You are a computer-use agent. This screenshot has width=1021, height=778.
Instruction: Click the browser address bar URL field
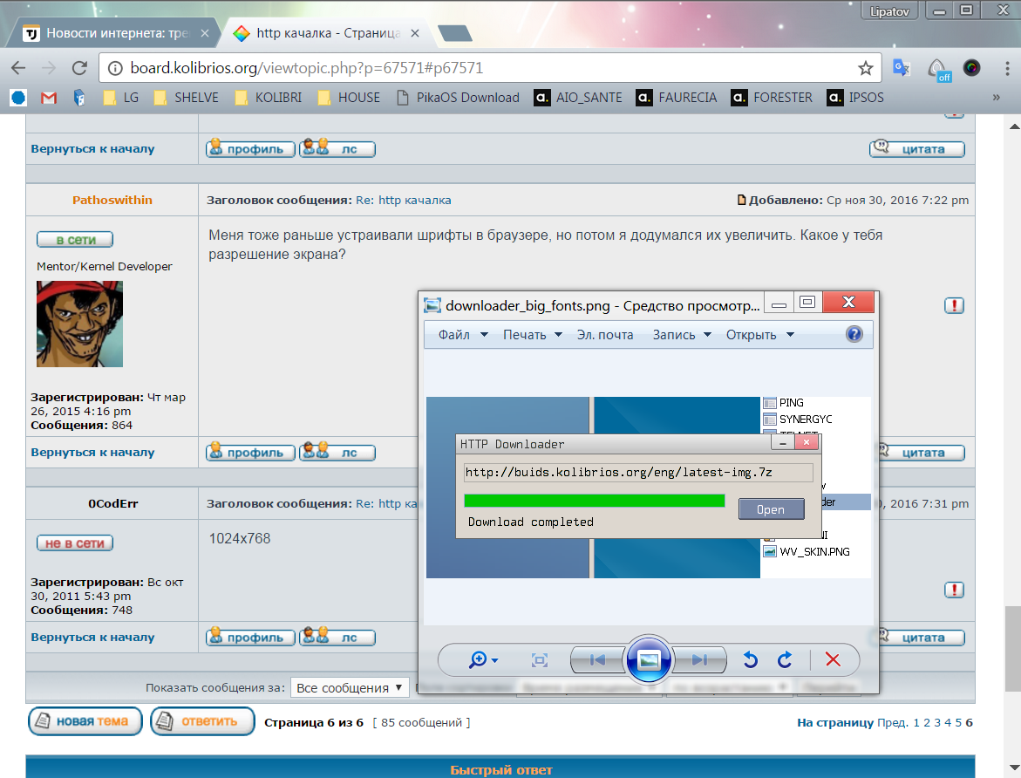pyautogui.click(x=480, y=68)
